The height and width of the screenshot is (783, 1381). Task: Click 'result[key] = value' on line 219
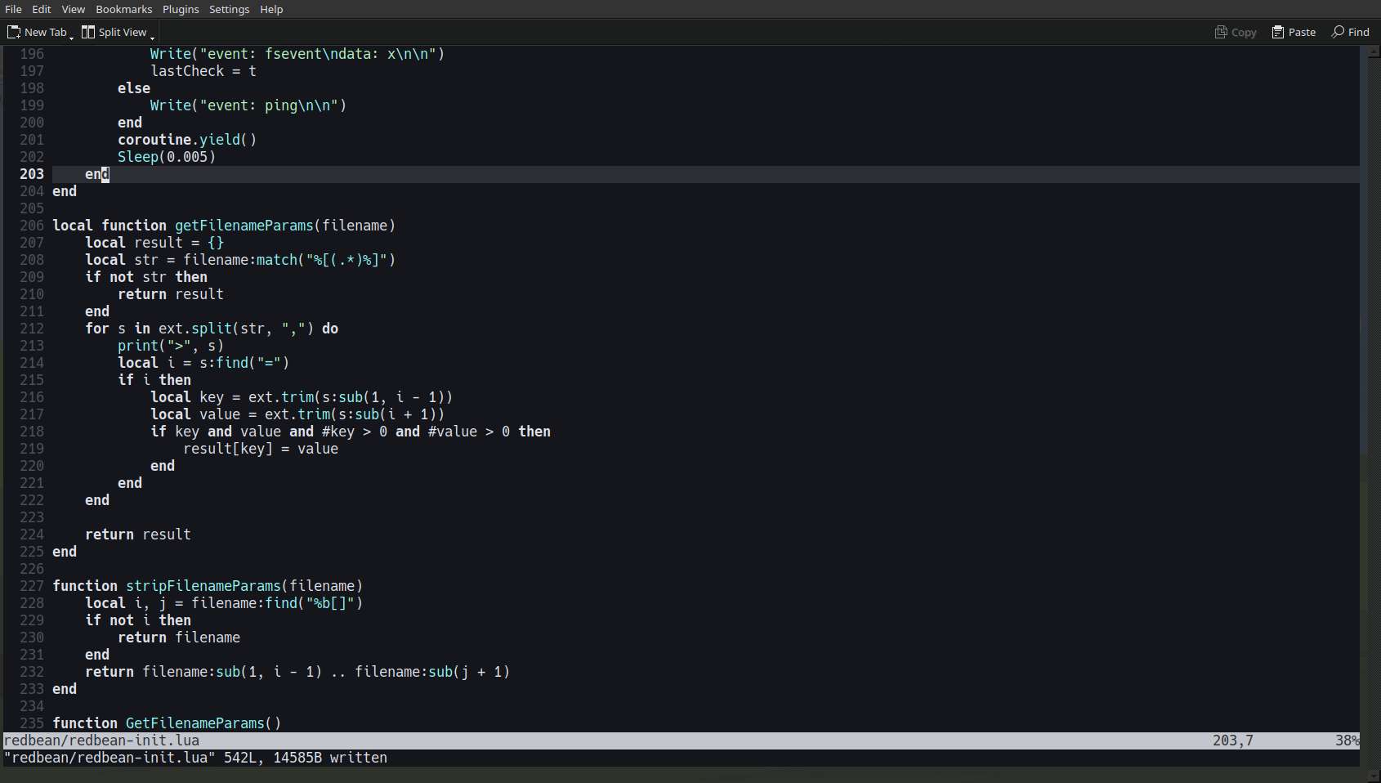(261, 449)
